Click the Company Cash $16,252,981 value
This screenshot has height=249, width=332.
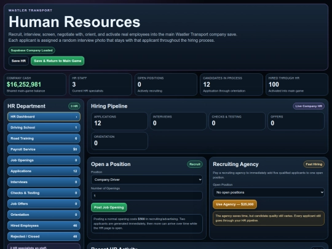24,84
